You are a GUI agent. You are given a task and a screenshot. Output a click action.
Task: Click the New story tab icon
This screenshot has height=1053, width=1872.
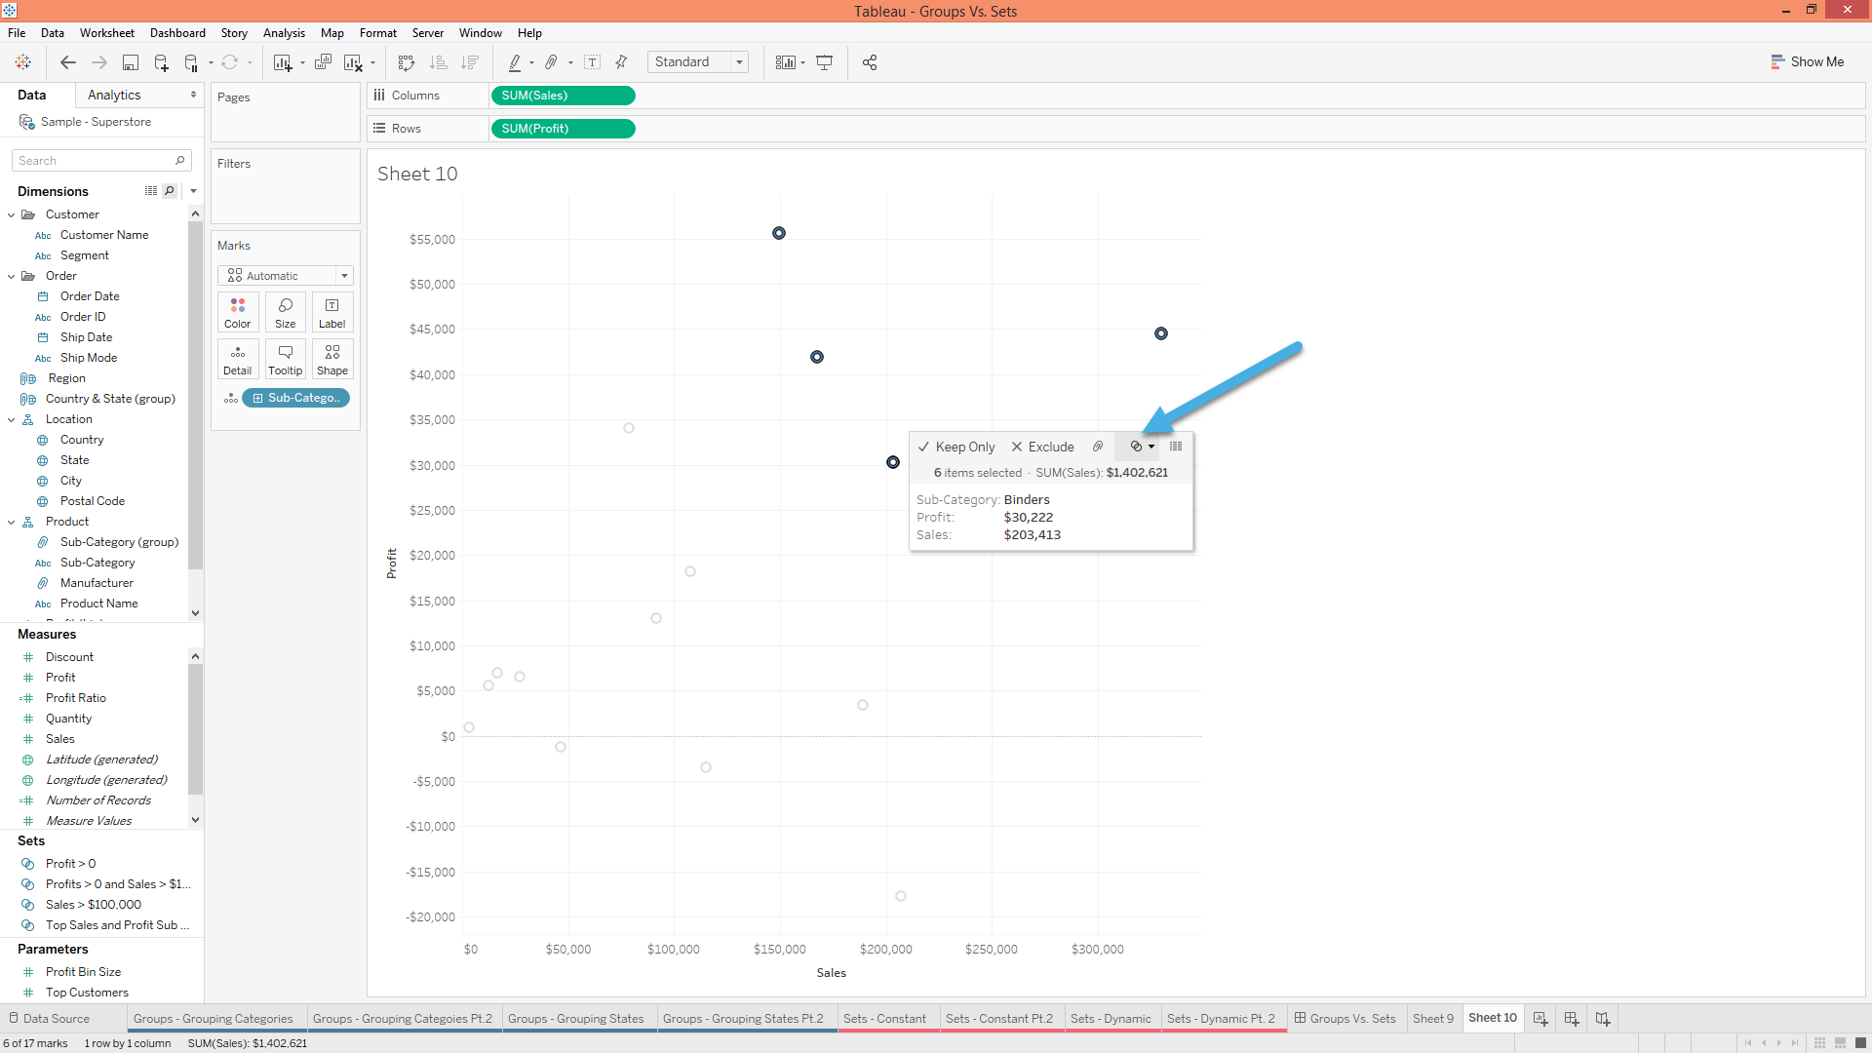(x=1602, y=1018)
